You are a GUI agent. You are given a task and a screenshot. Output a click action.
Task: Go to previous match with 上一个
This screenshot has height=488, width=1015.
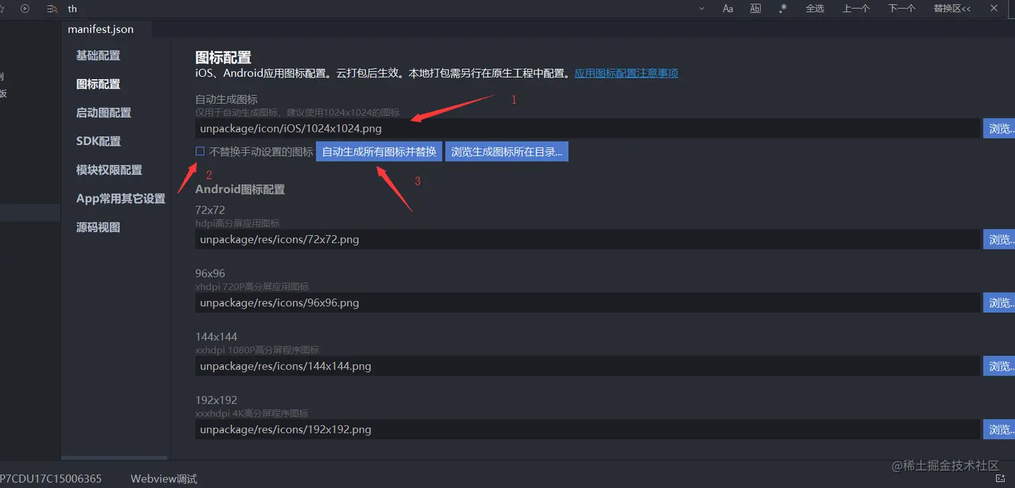[856, 8]
